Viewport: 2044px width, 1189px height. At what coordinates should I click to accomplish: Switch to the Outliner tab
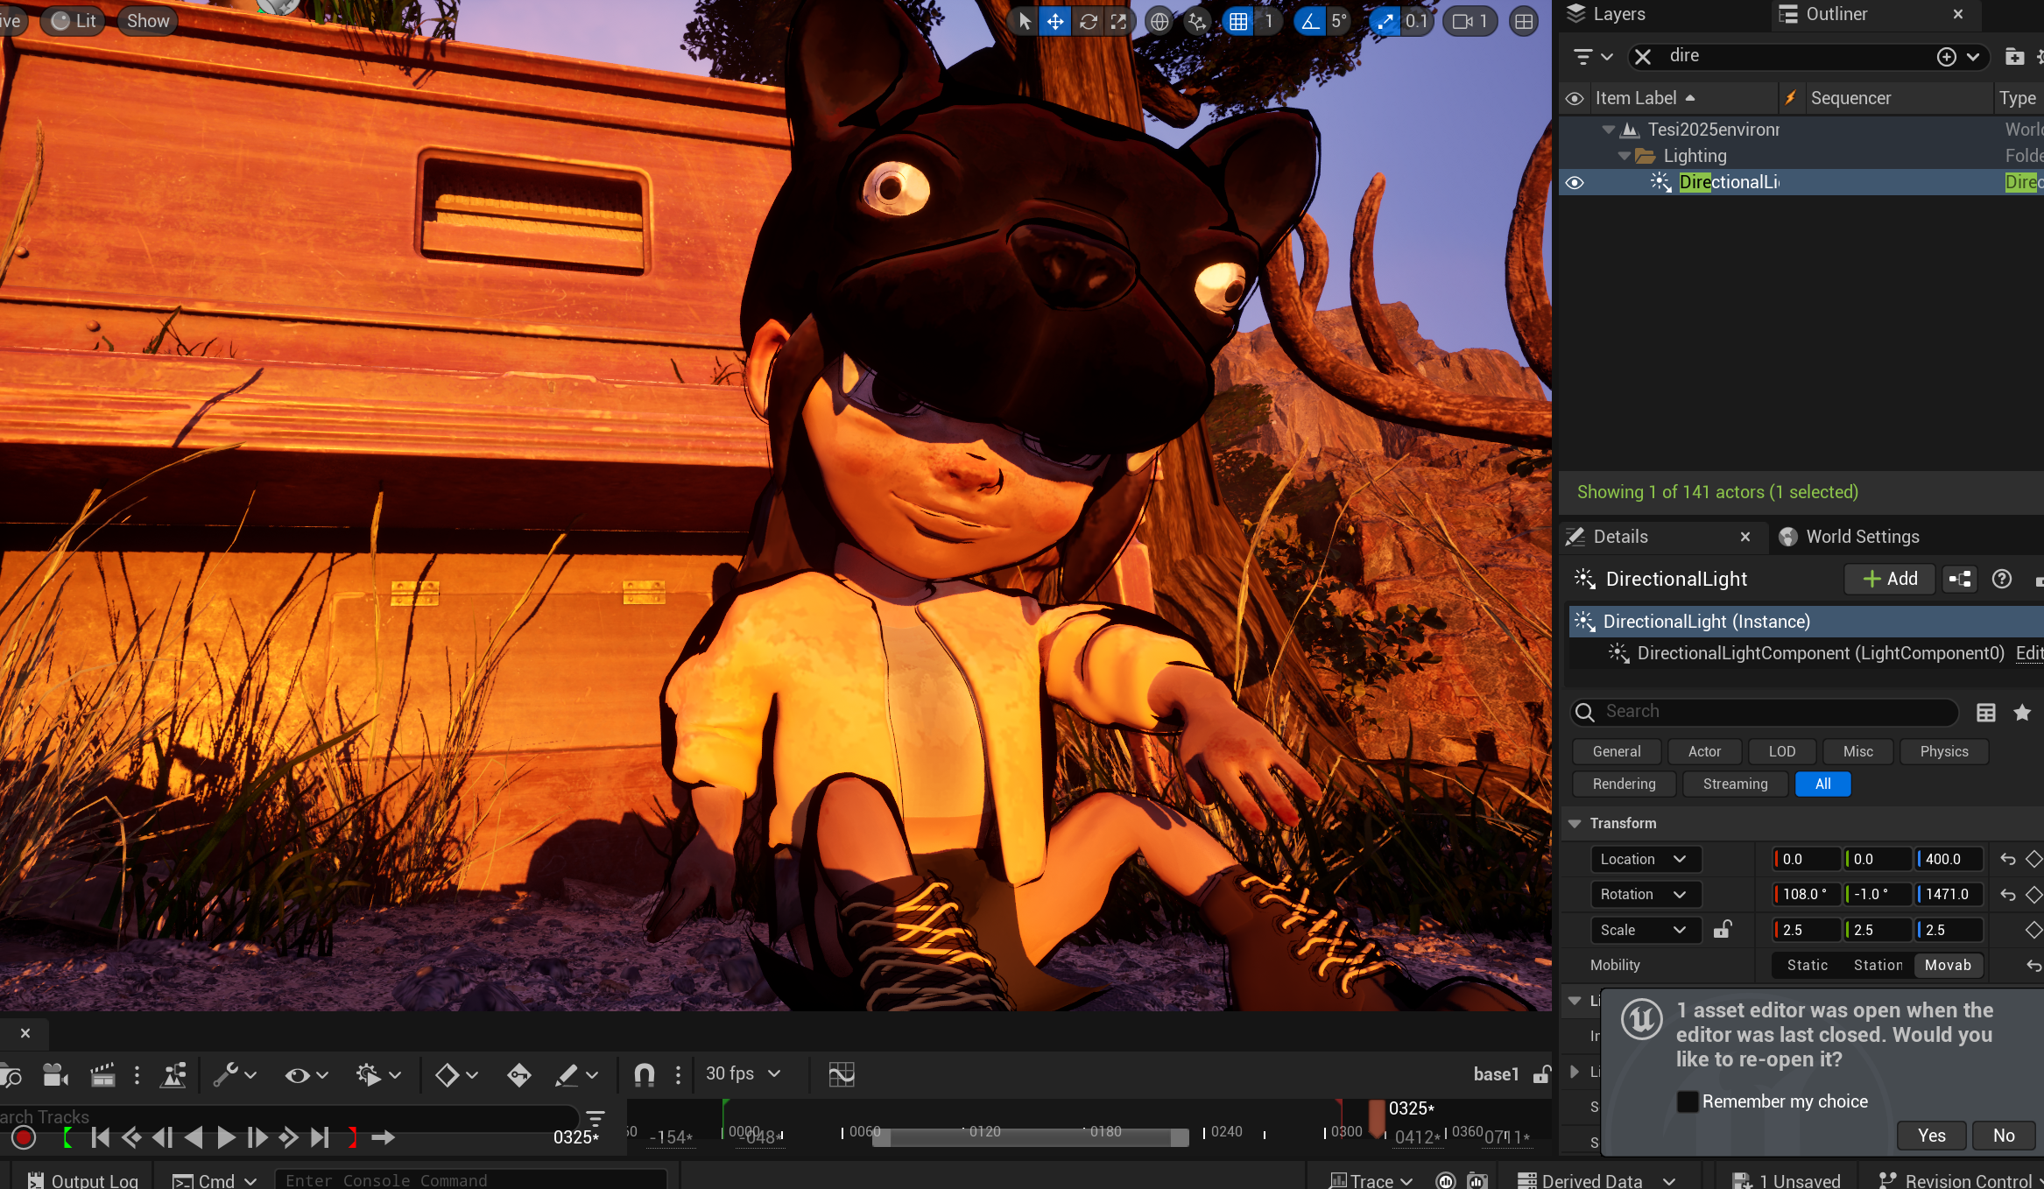(x=1836, y=14)
